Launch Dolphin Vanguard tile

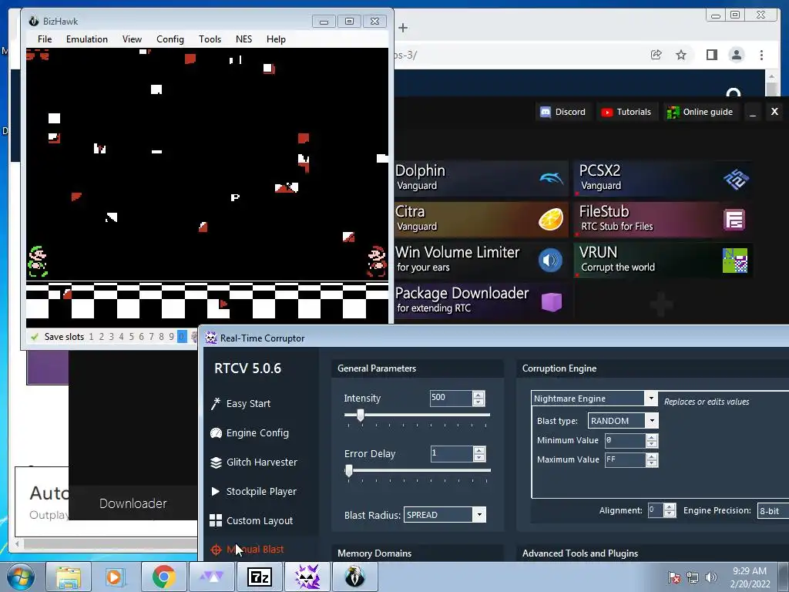pos(481,178)
